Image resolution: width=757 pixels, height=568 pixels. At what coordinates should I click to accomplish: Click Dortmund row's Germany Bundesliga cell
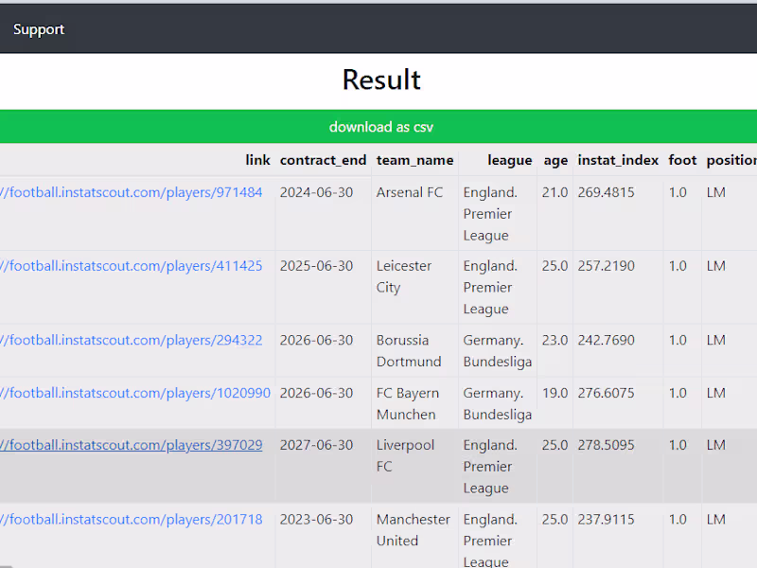pos(498,350)
